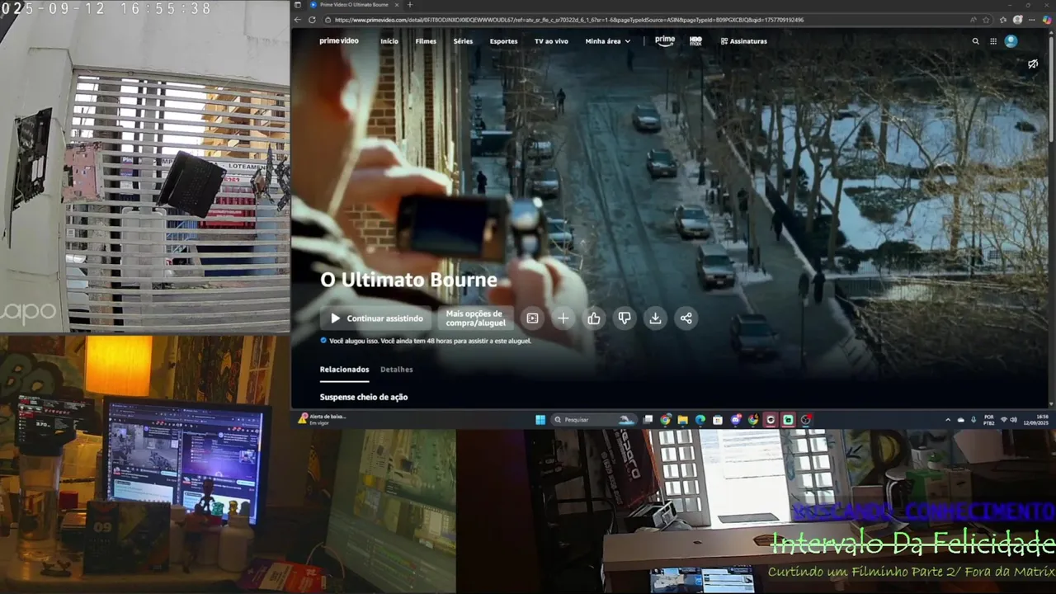Expand the Minha área dropdown
This screenshot has height=594, width=1056.
608,41
